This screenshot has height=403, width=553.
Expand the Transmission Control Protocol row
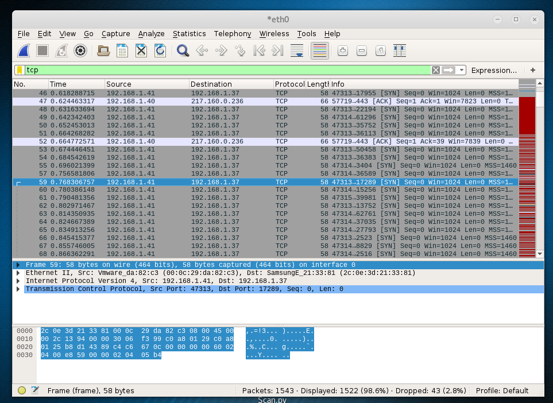[x=18, y=289]
